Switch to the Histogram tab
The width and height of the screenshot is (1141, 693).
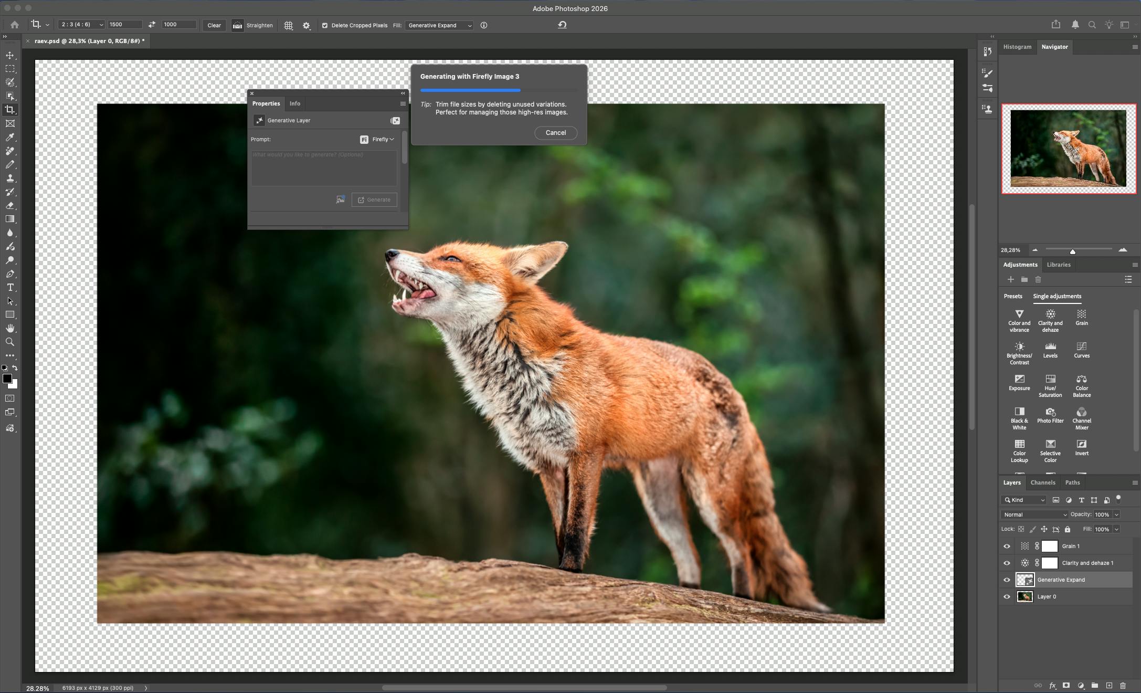1017,47
